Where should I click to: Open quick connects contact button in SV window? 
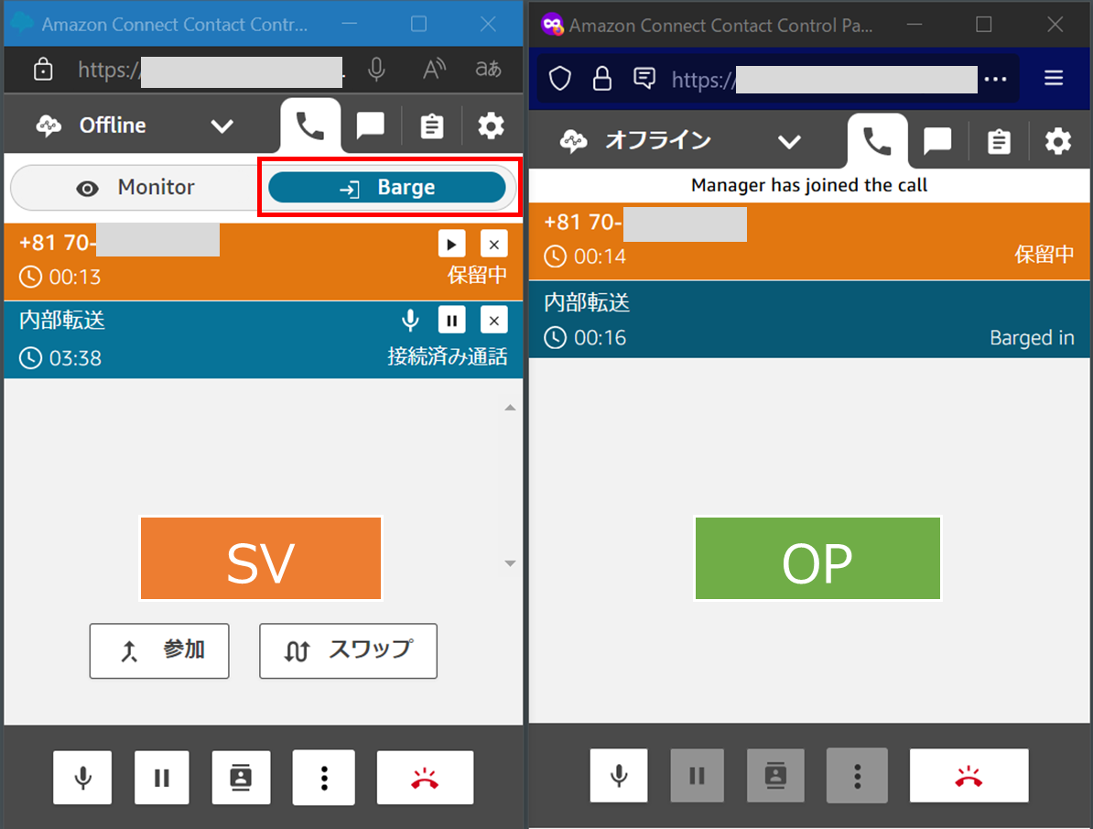pyautogui.click(x=241, y=778)
